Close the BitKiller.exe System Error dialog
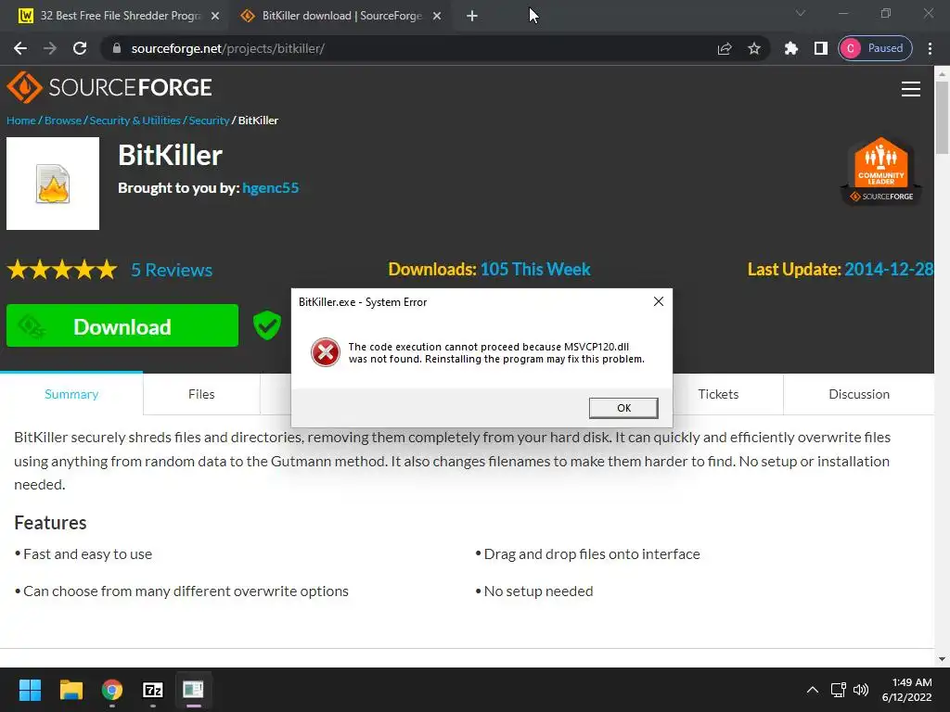 (659, 301)
